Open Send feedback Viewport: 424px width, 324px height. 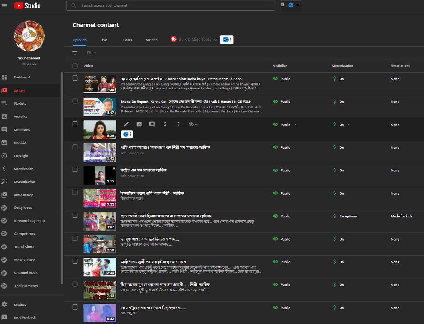click(x=25, y=317)
